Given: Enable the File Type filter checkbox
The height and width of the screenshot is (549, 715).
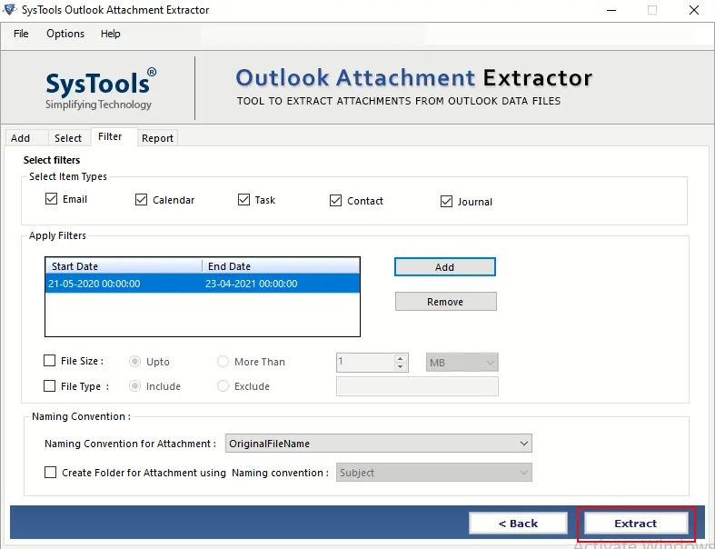Looking at the screenshot, I should click(x=50, y=386).
